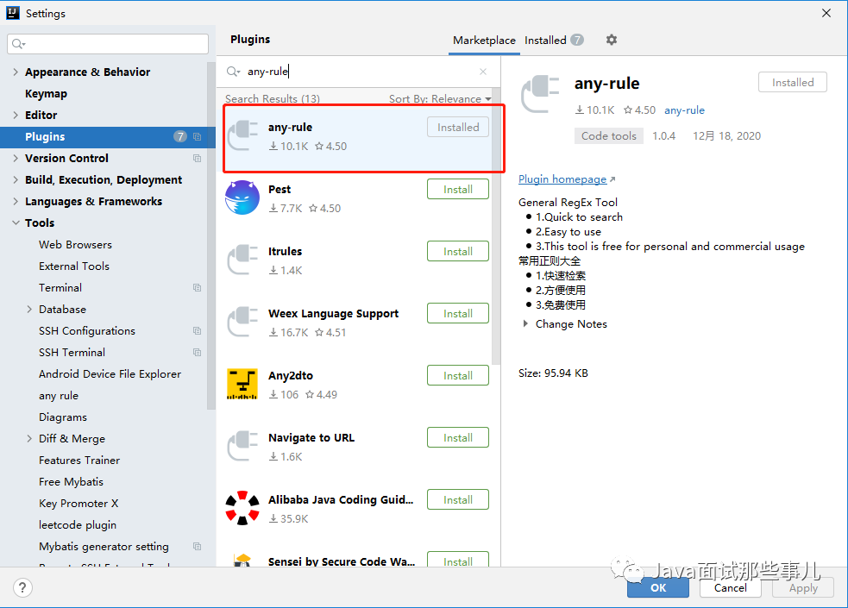Expand the Diff & Merge node

coord(29,439)
